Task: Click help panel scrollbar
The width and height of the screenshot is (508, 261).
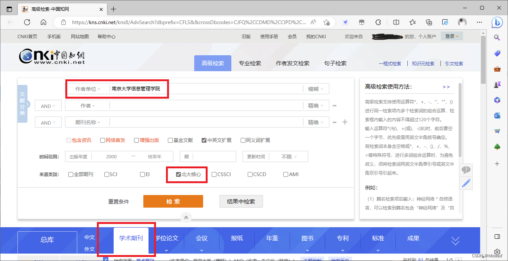Action: pyautogui.click(x=460, y=119)
